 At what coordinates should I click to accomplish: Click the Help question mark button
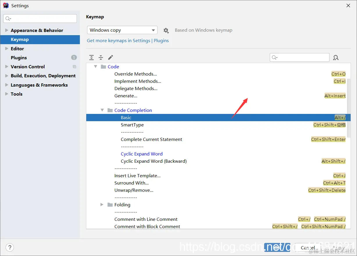(10, 247)
